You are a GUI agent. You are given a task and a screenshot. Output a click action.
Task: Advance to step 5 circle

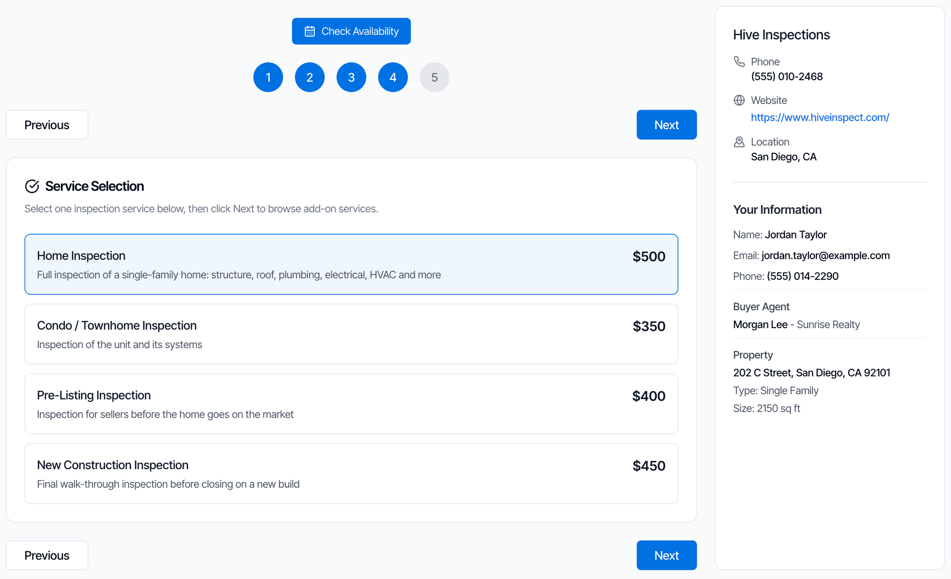pyautogui.click(x=435, y=77)
